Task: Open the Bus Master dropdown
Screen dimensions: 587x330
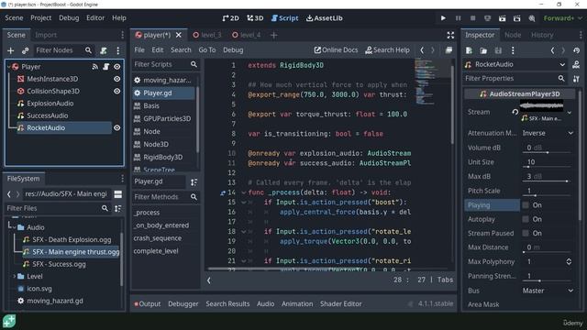Action: (x=548, y=291)
